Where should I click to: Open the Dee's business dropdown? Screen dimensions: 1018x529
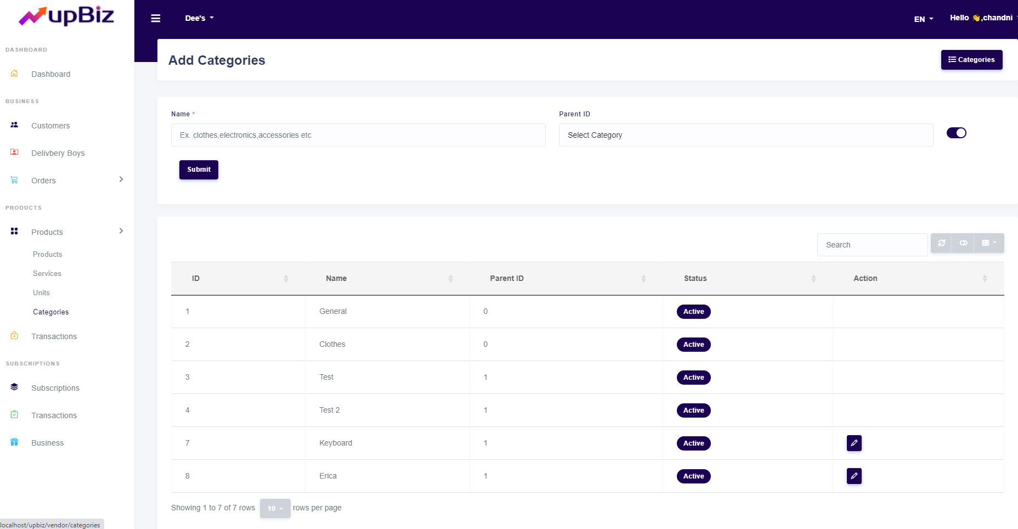199,18
